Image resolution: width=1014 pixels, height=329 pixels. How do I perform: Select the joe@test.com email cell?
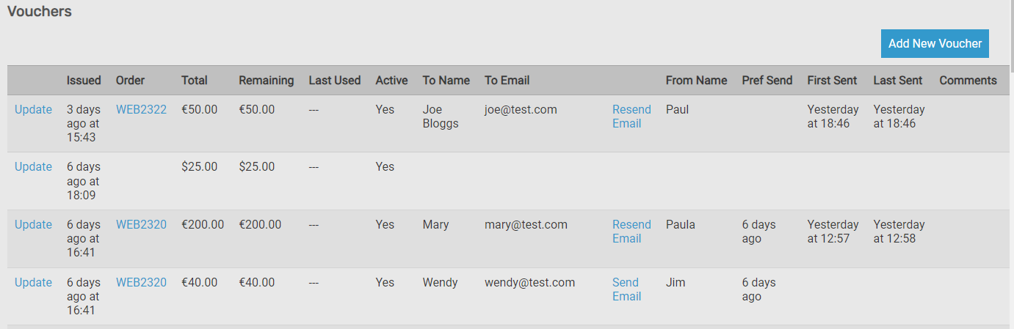click(521, 109)
